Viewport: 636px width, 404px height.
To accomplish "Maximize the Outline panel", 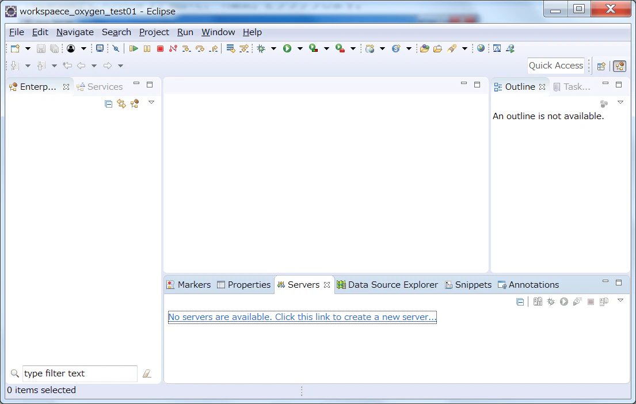I will tap(619, 85).
